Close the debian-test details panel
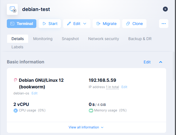This screenshot has height=135, width=176. [165, 9]
